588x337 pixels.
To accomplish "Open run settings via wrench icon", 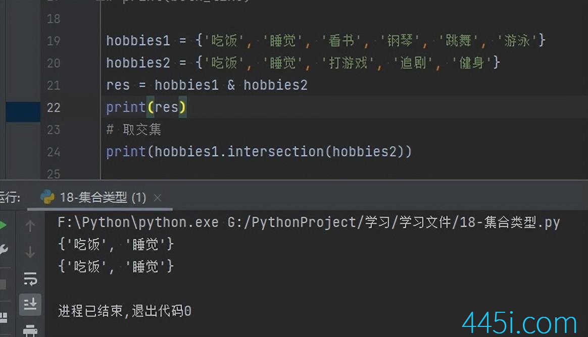I will click(x=3, y=249).
